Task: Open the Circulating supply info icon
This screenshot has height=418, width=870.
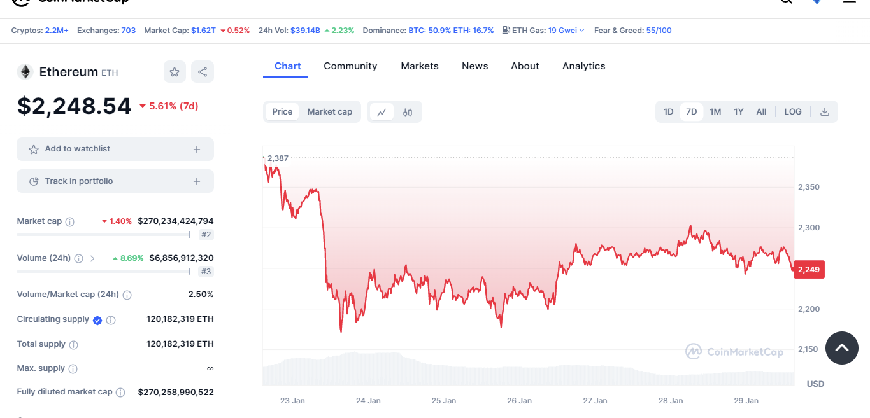Action: point(111,320)
